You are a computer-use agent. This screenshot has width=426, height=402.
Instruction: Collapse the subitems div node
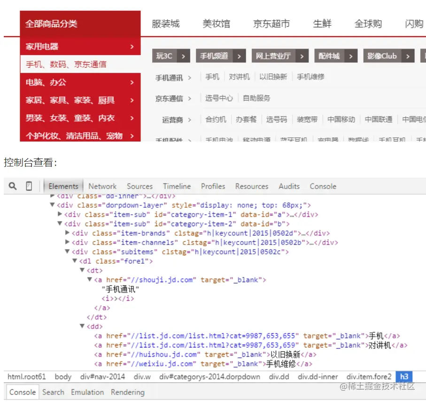pyautogui.click(x=67, y=252)
